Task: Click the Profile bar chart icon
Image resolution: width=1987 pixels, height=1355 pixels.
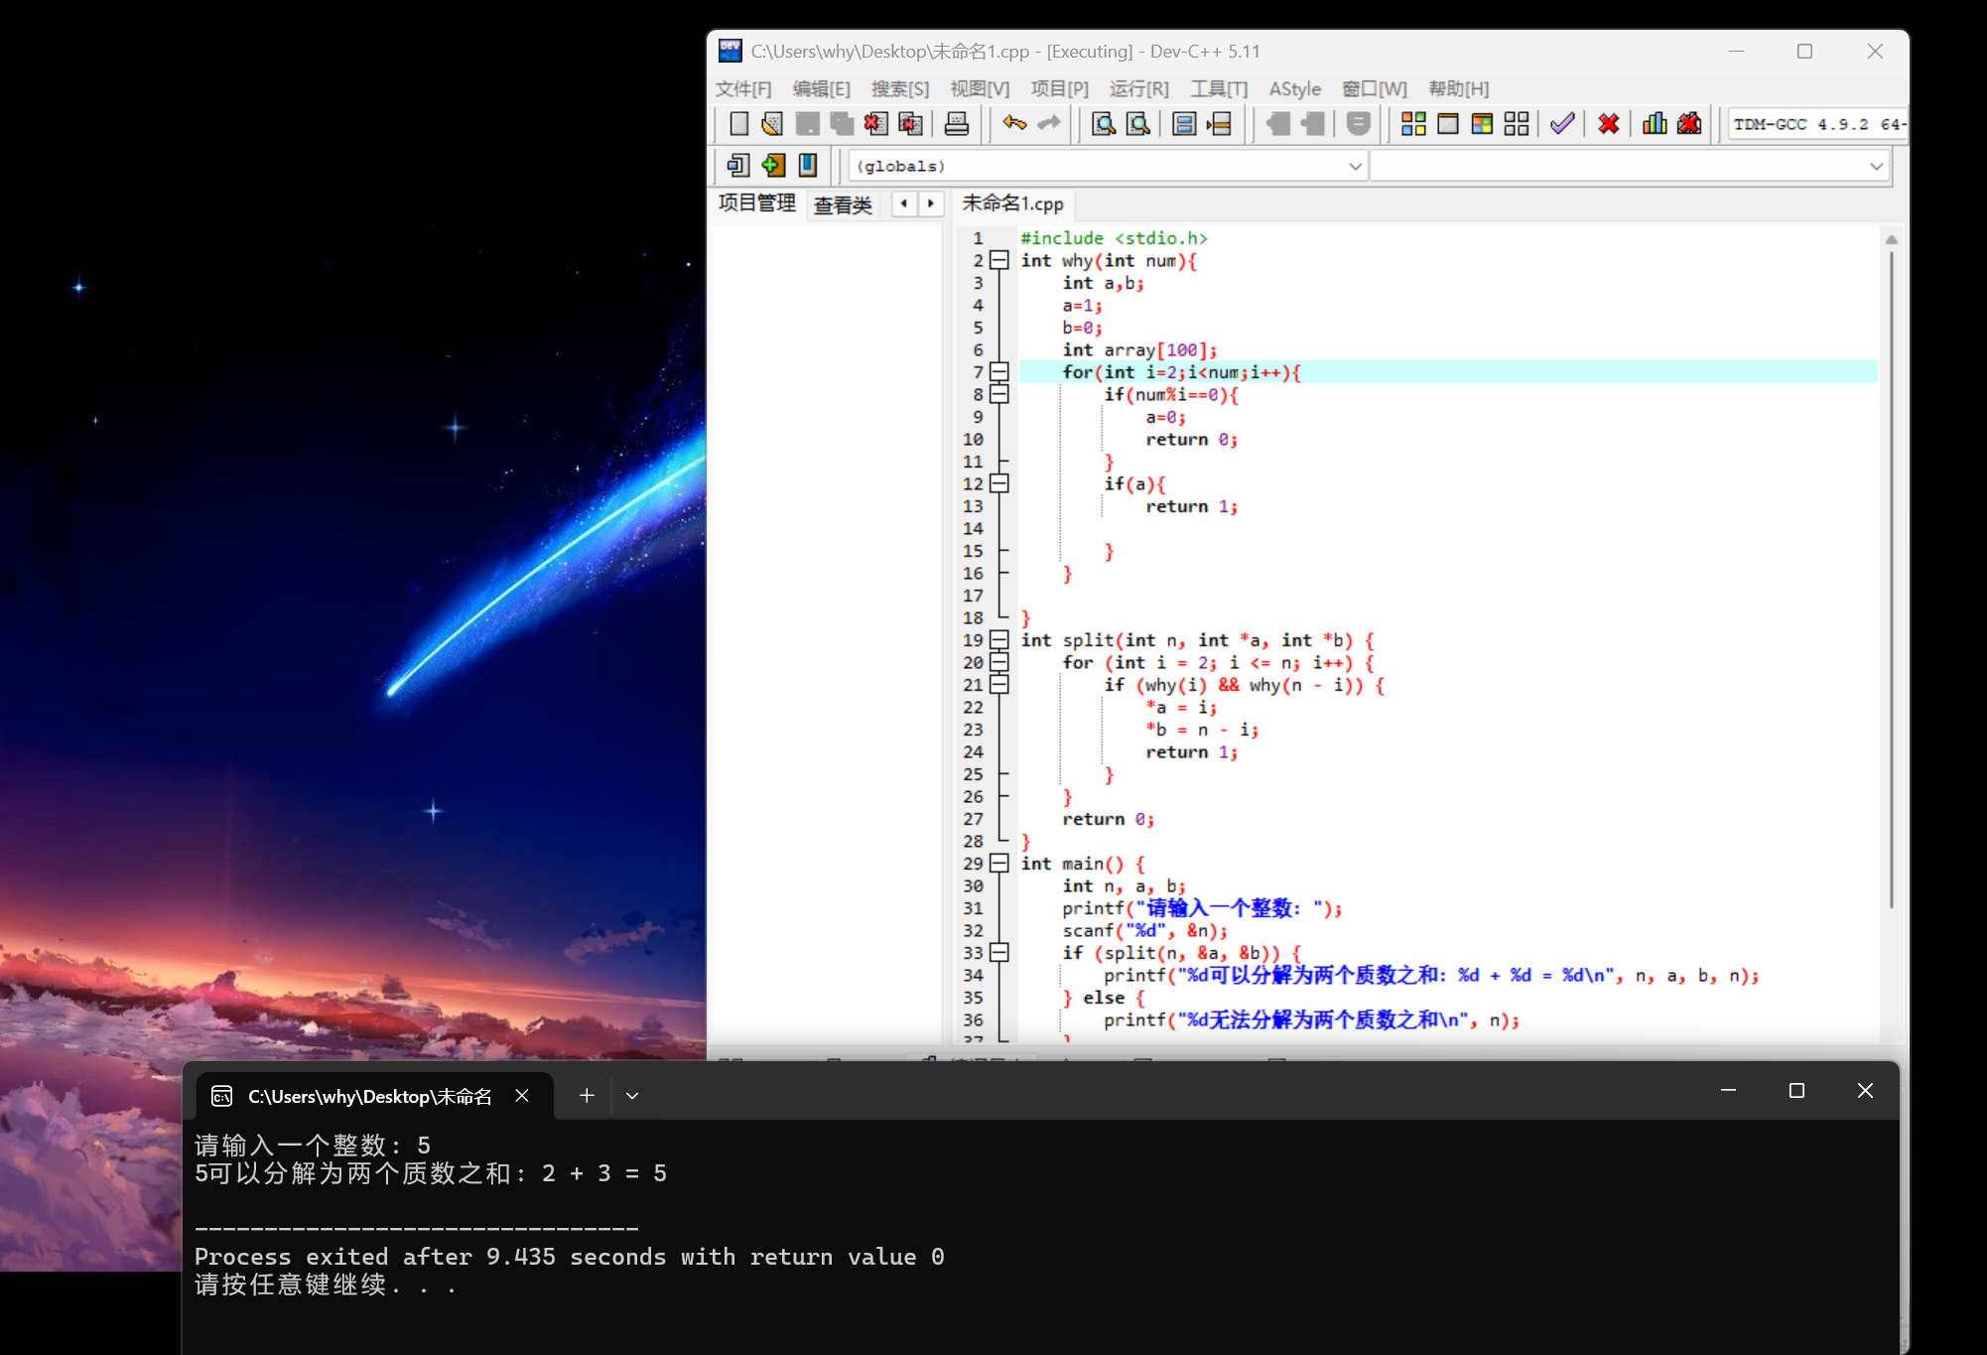Action: click(x=1654, y=124)
